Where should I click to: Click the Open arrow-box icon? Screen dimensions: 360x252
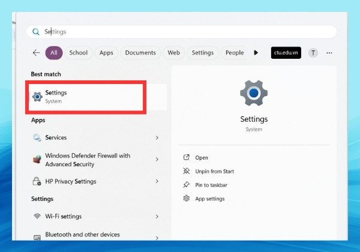click(x=186, y=157)
